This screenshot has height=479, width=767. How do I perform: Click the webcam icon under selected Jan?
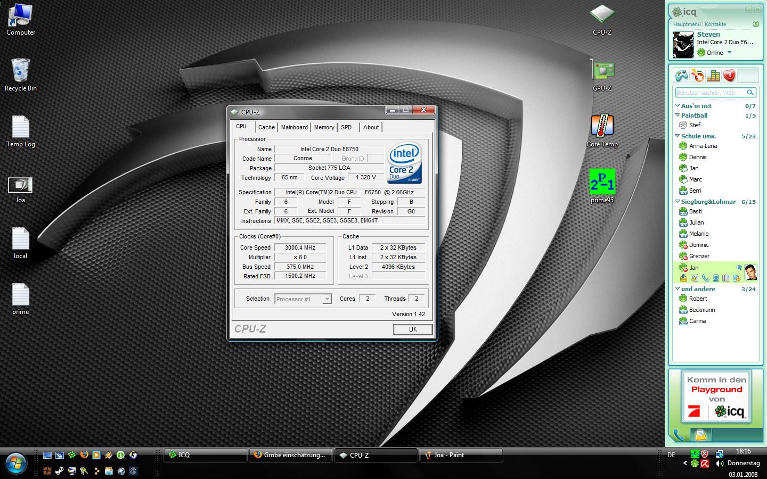coord(716,278)
